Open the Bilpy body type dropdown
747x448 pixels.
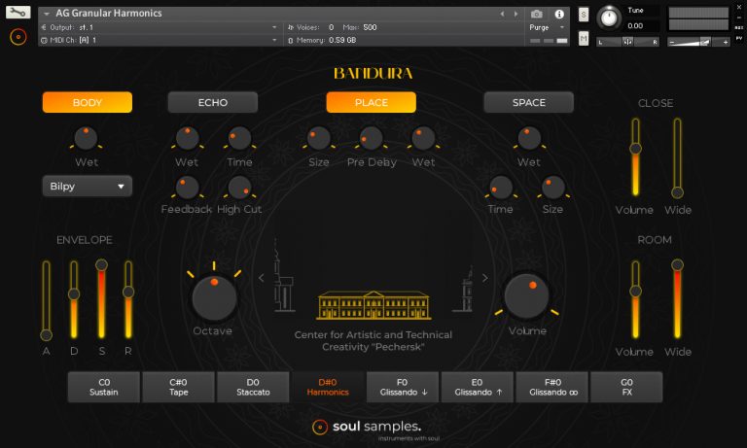pyautogui.click(x=88, y=187)
